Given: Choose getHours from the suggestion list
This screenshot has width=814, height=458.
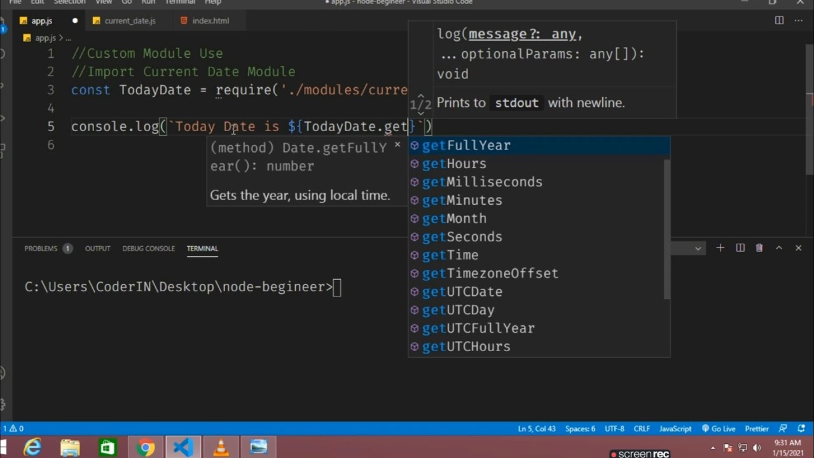Looking at the screenshot, I should coord(535,163).
